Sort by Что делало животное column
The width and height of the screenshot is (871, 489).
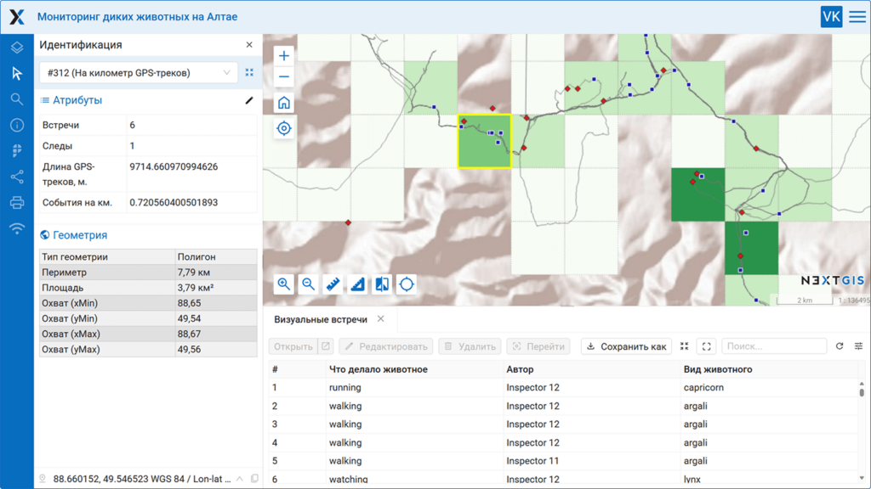pyautogui.click(x=414, y=369)
